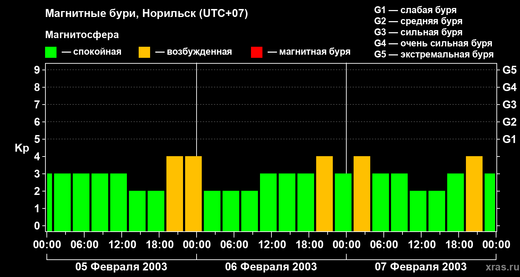Click the Kp axis value 9
This screenshot has height=277, width=520.
[x=38, y=70]
